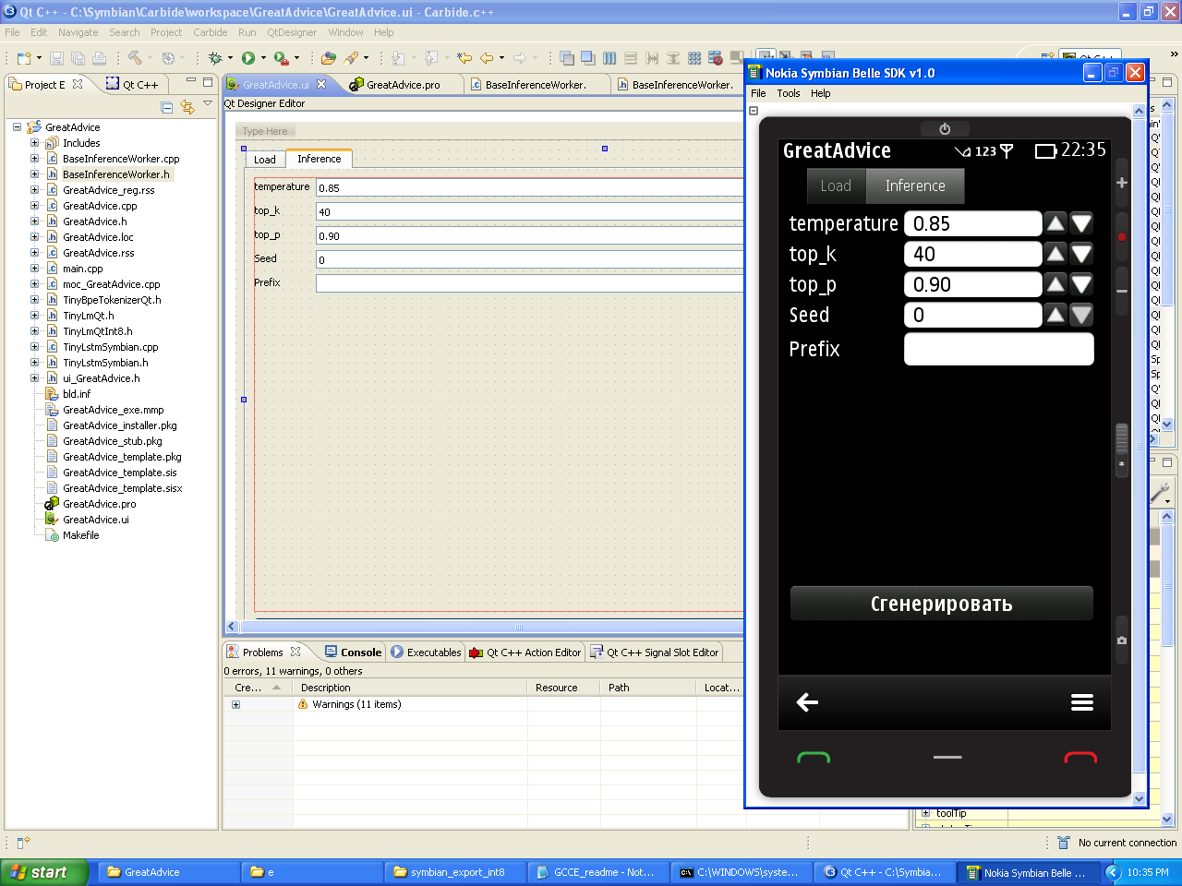Open the Navigate menu
The height and width of the screenshot is (886, 1182).
coord(78,32)
